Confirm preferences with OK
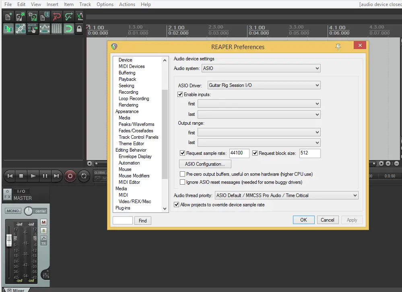 [303, 220]
